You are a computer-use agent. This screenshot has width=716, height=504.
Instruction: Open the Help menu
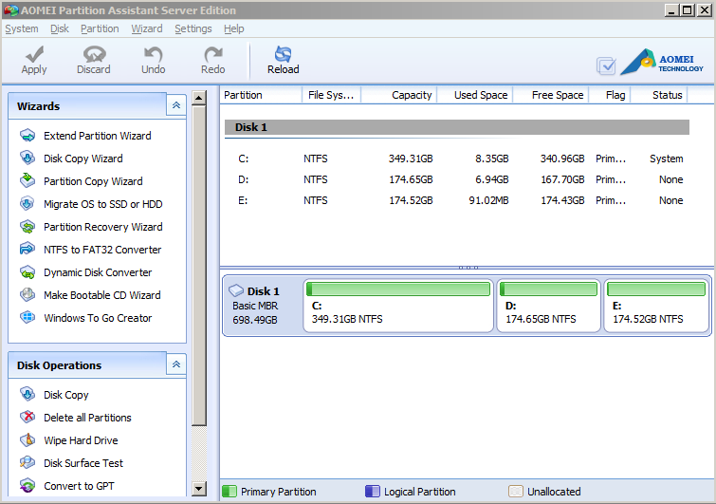tap(234, 28)
